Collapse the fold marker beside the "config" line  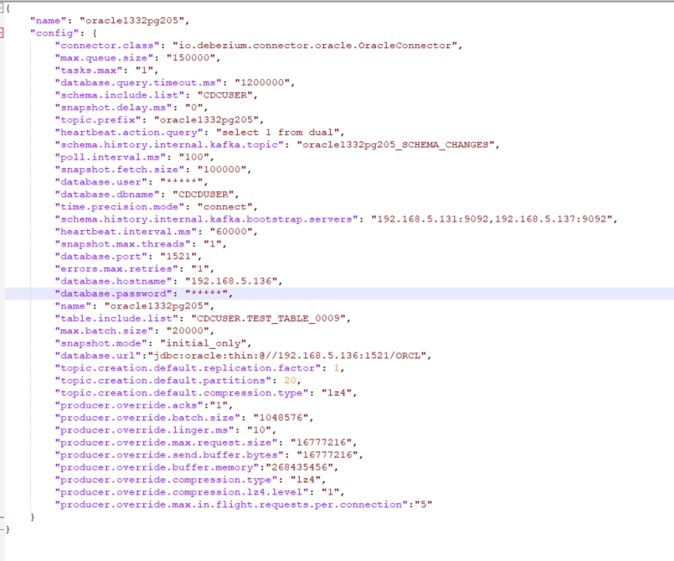coord(1,33)
